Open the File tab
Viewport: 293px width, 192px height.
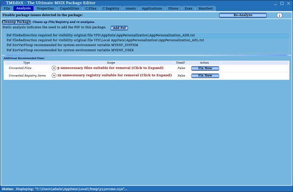(x=7, y=8)
